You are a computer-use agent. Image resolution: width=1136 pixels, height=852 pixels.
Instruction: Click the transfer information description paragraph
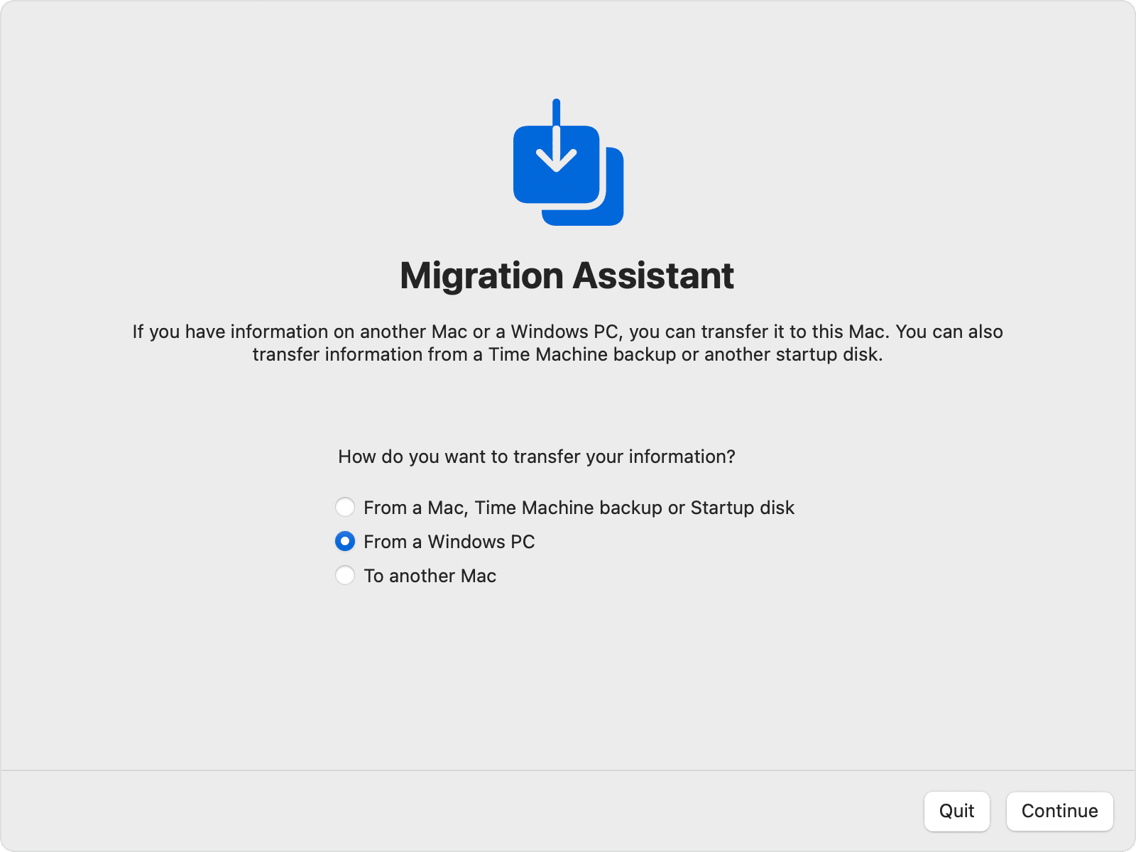tap(567, 343)
